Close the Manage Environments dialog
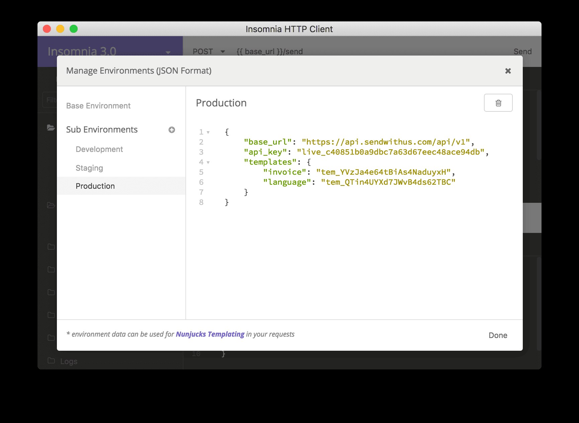This screenshot has width=579, height=423. (508, 71)
